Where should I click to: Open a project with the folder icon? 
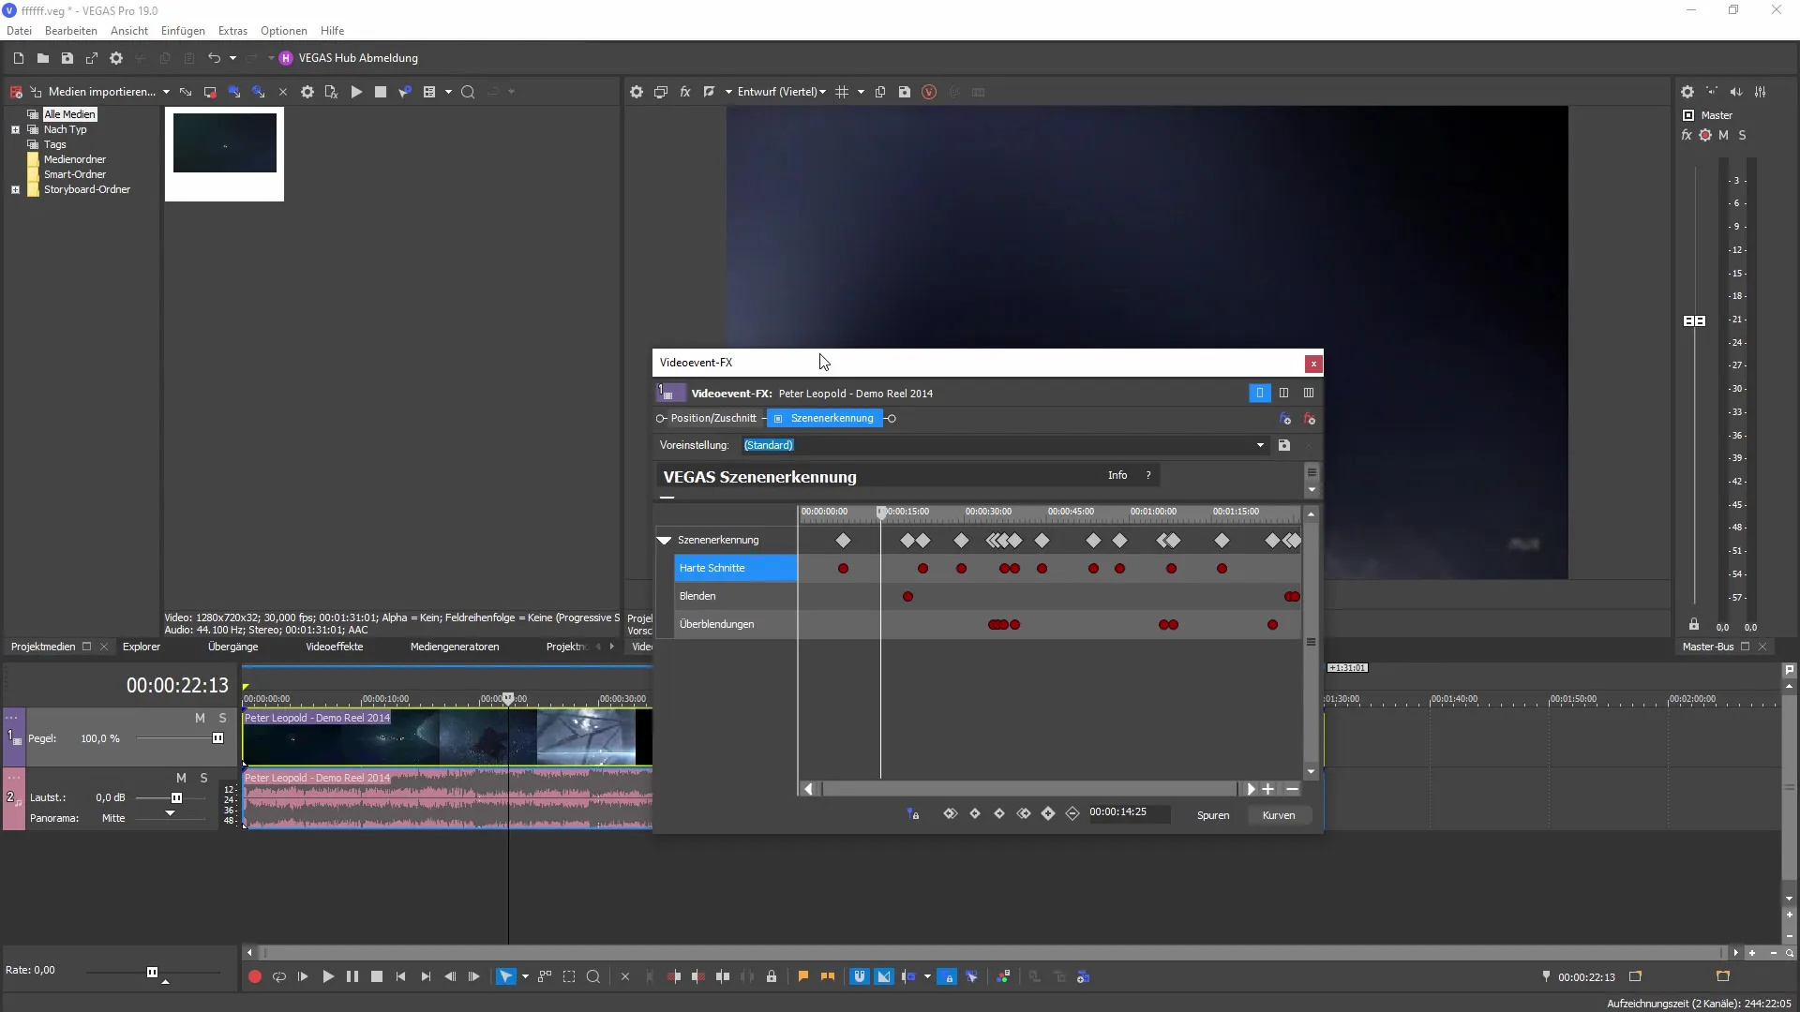click(42, 58)
